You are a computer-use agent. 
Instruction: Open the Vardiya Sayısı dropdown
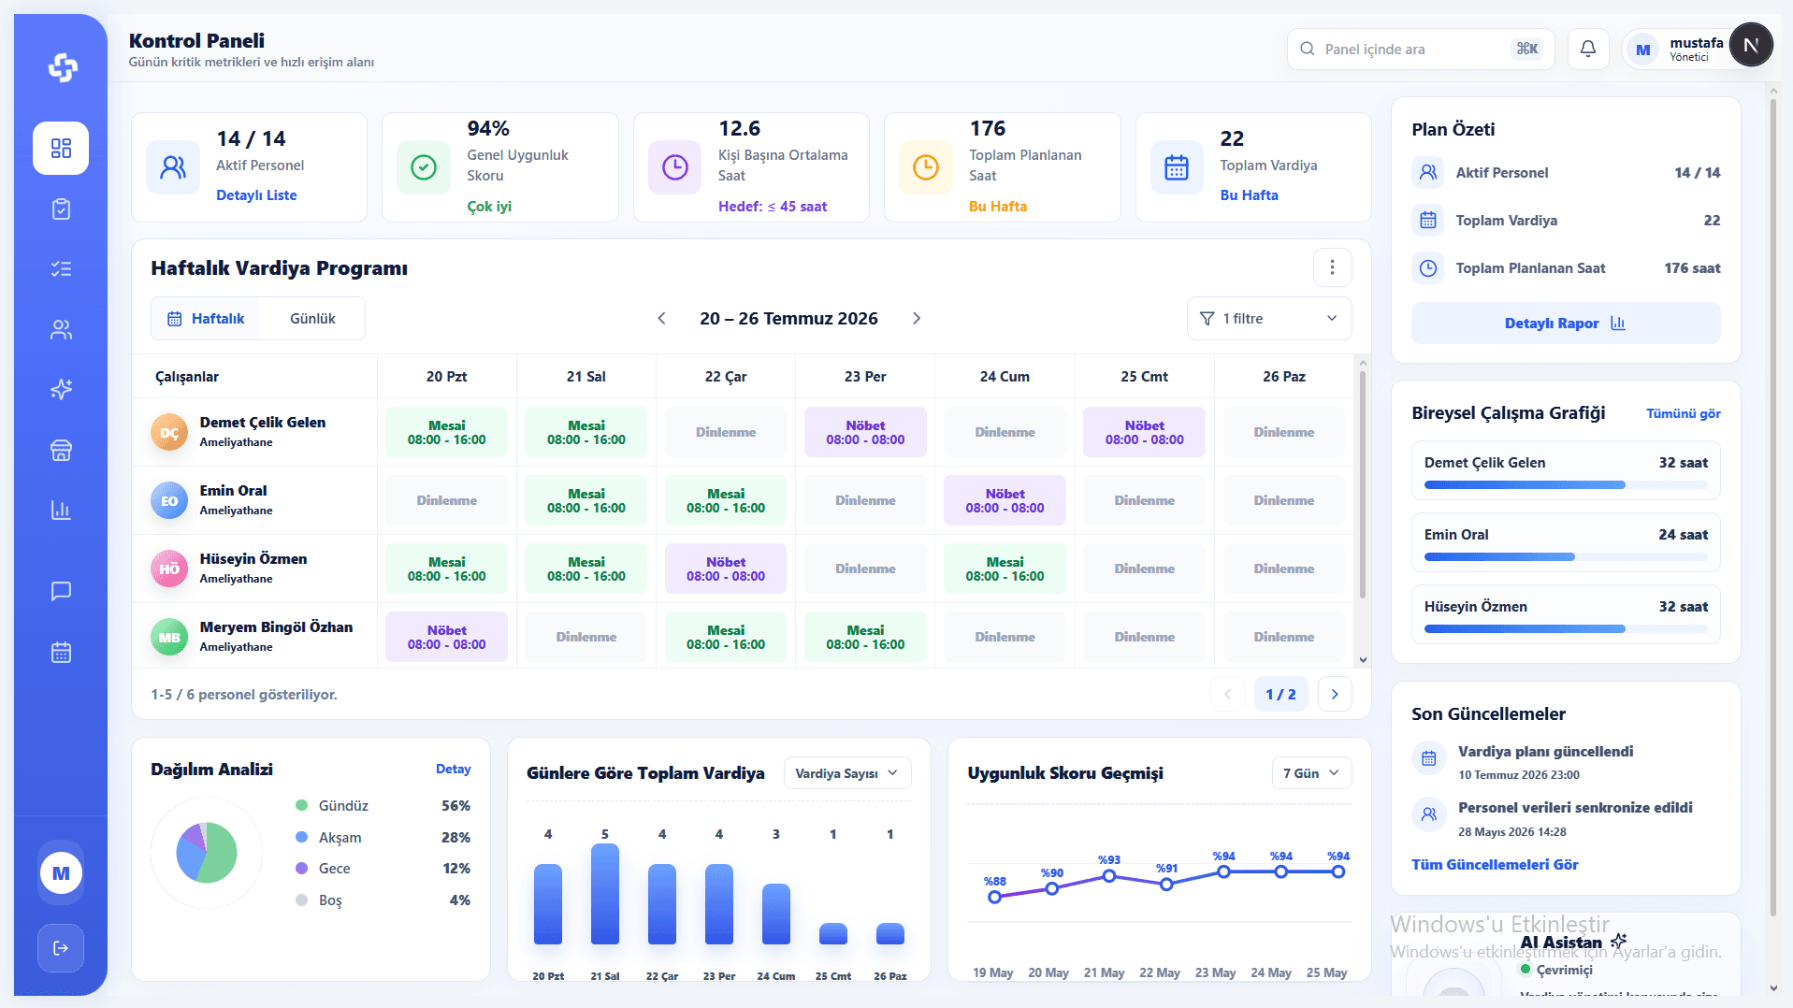[x=847, y=773]
